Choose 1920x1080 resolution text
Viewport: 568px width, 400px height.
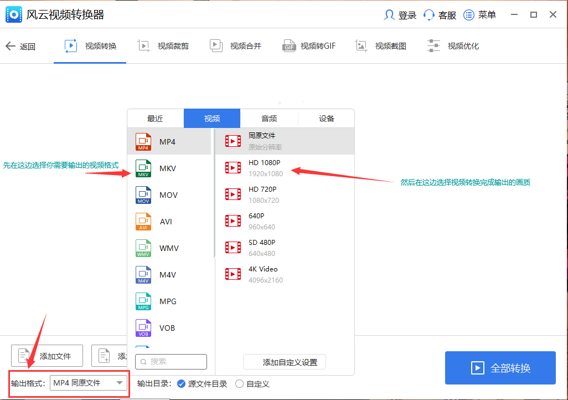[266, 174]
